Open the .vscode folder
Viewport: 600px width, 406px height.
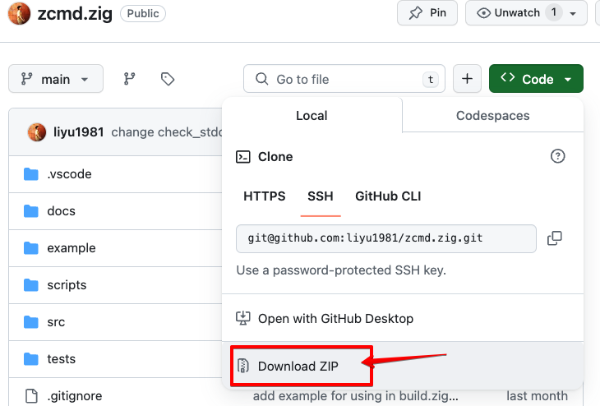coord(69,174)
